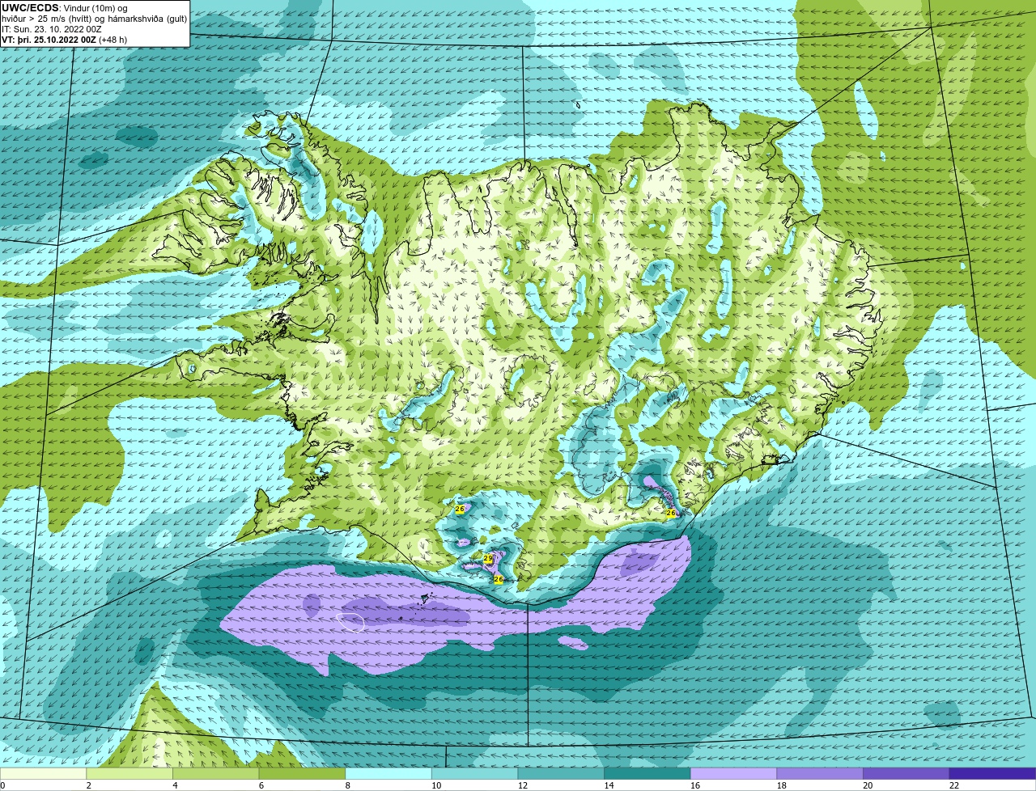Click the 0–2 m/s pale yellow legend swatch

pos(43,773)
